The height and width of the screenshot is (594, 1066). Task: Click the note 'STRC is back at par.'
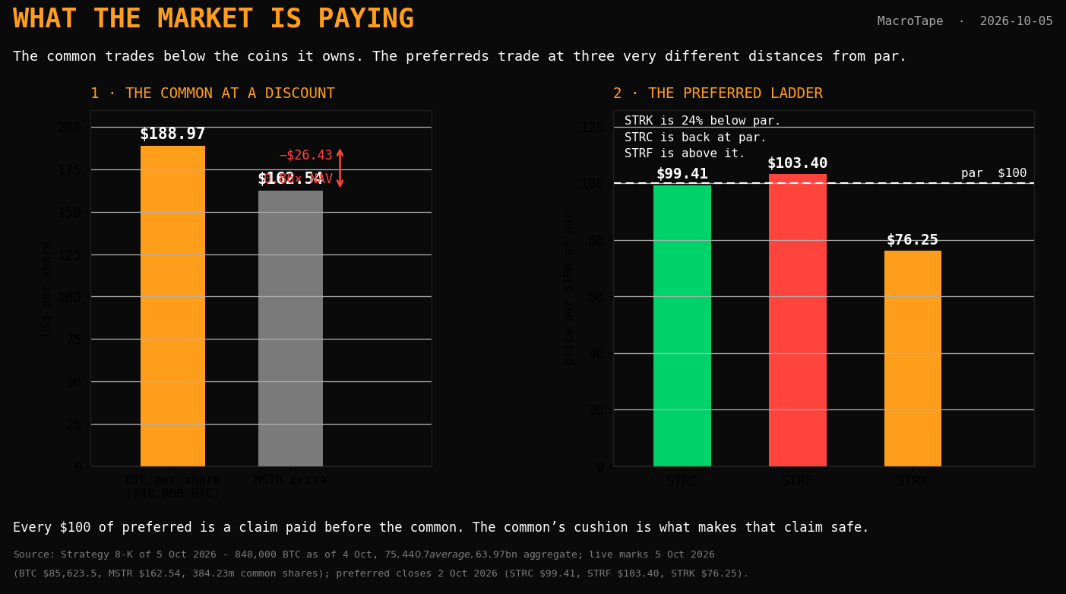click(x=696, y=137)
